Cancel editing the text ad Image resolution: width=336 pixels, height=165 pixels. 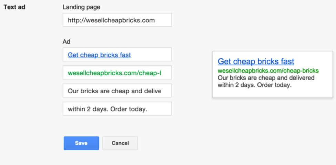120,143
